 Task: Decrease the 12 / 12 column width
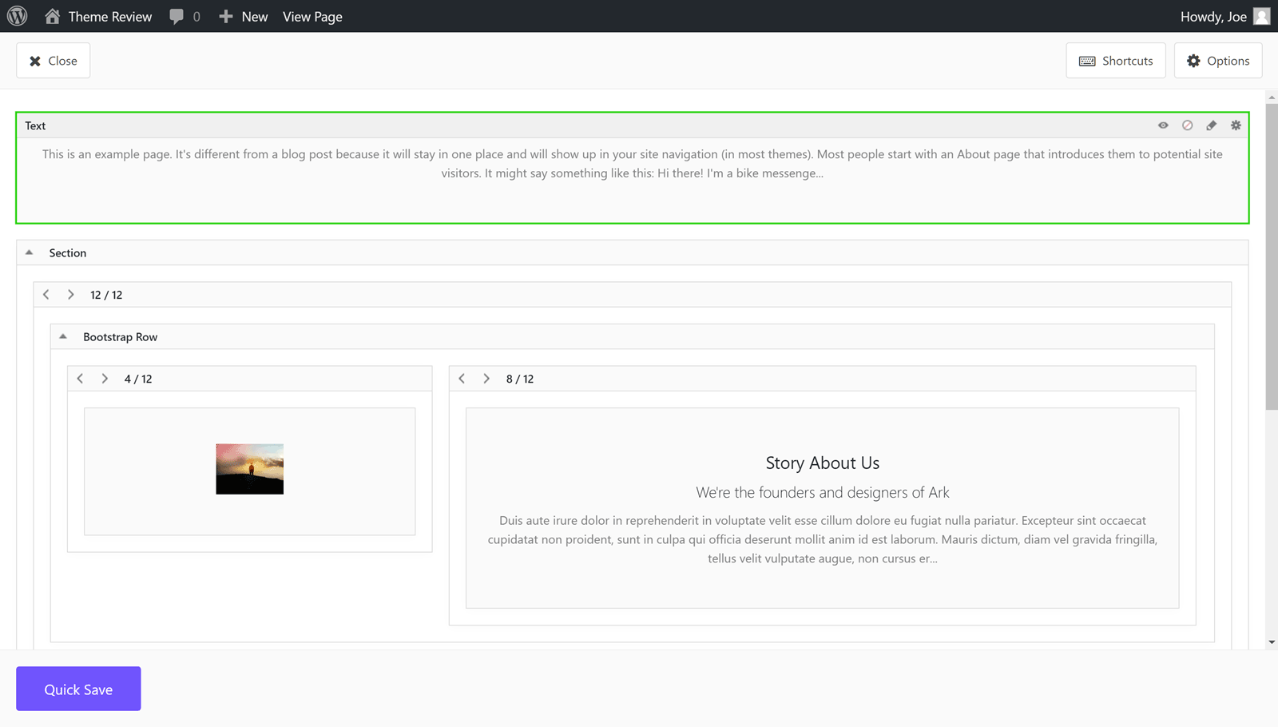click(x=46, y=295)
